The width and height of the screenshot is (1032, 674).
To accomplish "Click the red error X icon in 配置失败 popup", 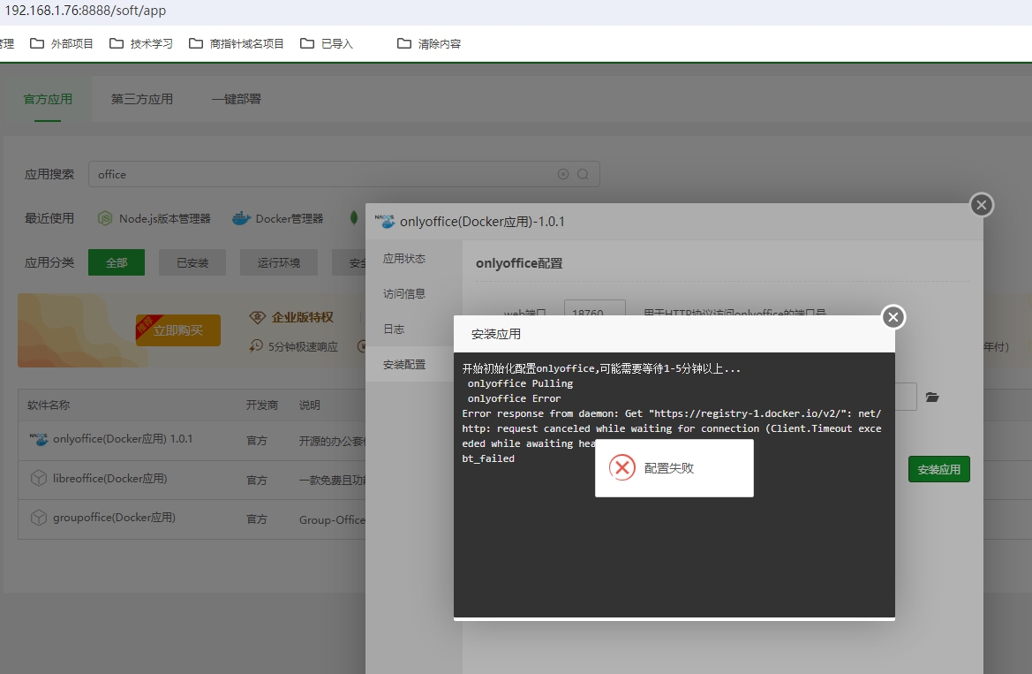I will (x=622, y=468).
